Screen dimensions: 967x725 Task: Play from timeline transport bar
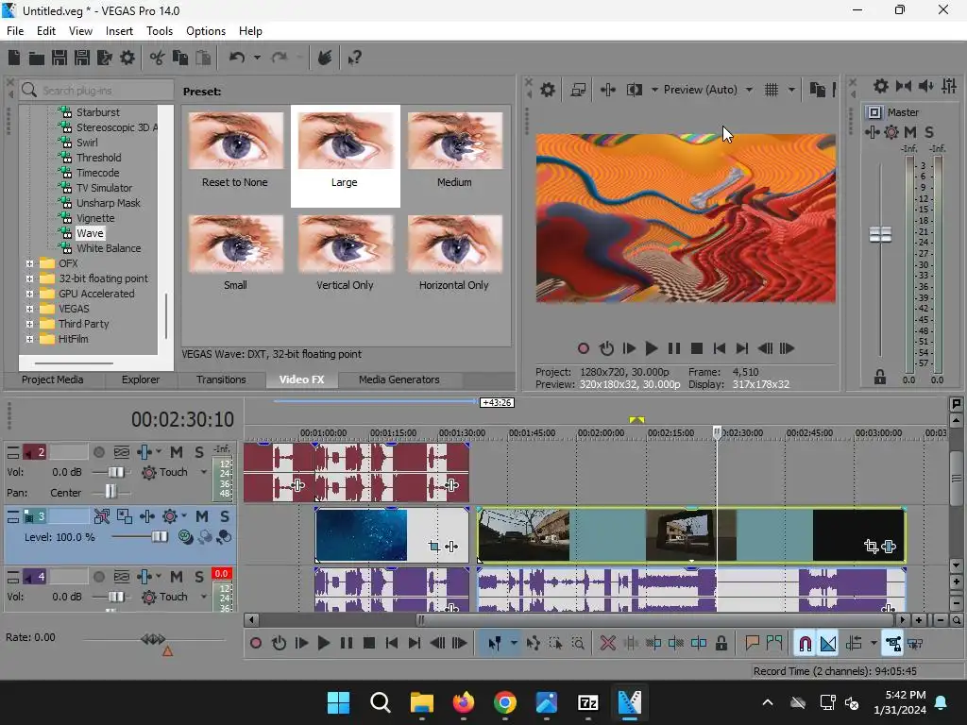(x=323, y=644)
